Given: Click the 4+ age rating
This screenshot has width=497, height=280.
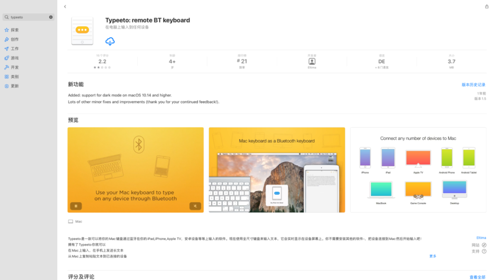Looking at the screenshot, I should coord(172,62).
